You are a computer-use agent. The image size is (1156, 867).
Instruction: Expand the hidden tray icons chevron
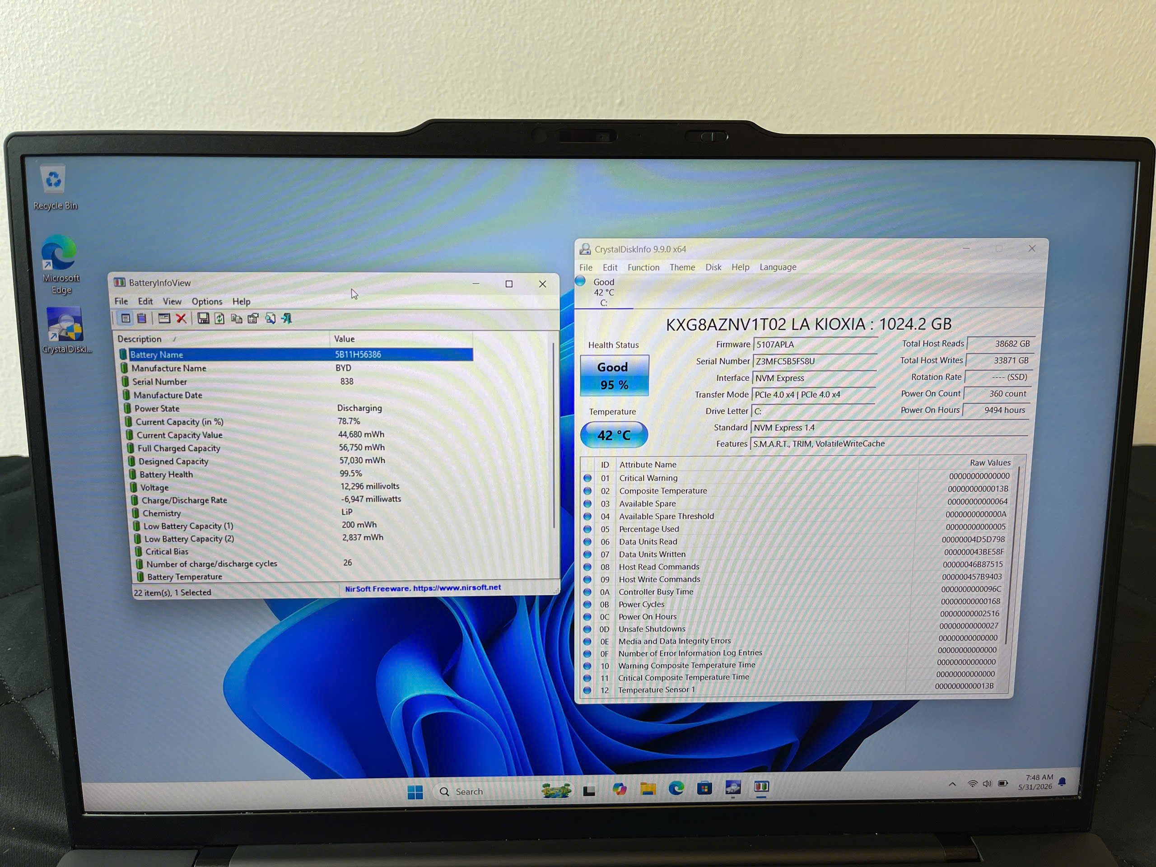952,784
